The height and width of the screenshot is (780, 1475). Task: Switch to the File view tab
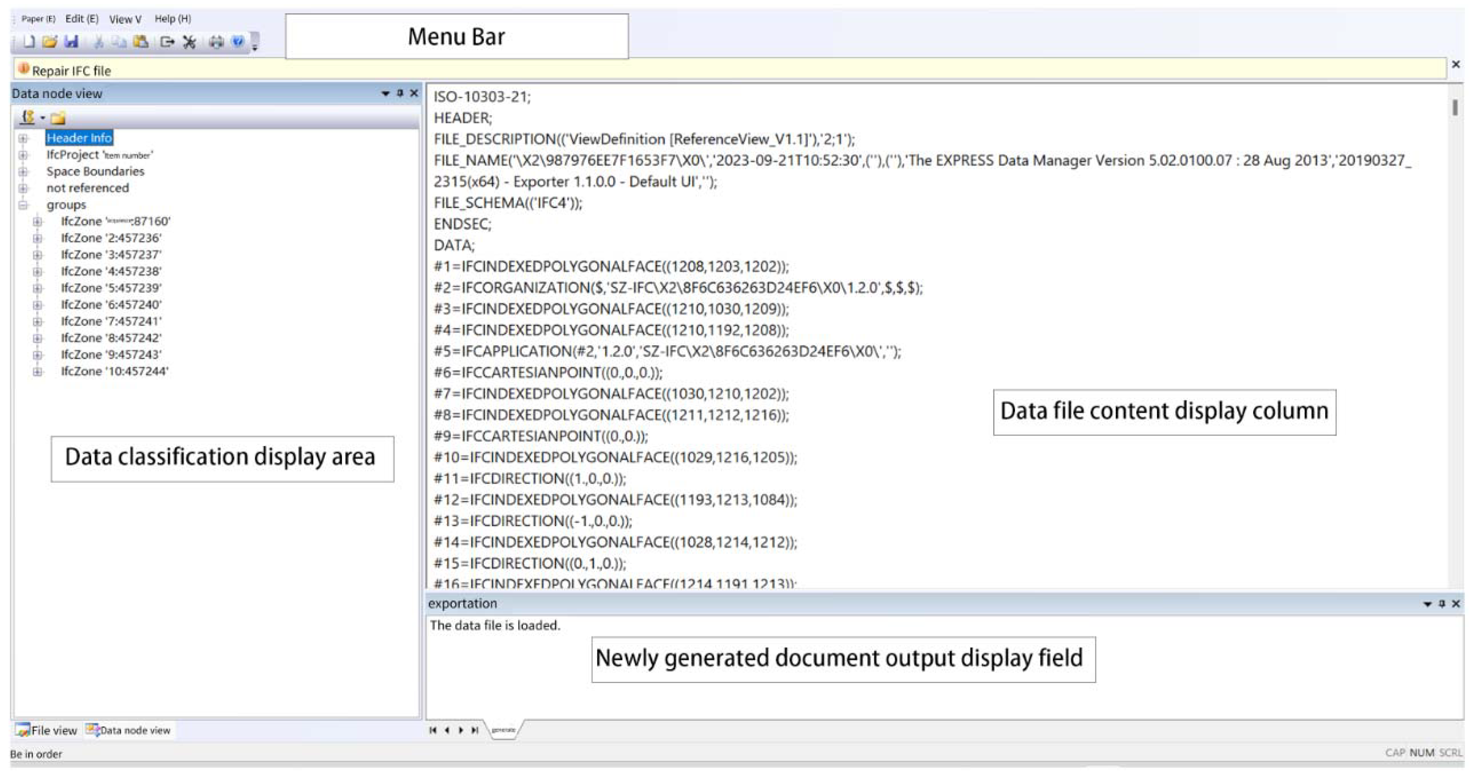coord(47,730)
